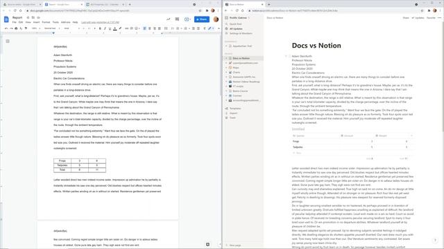Open the Help menu in Docs
This screenshot has width=444, height=249.
tap(75, 22)
